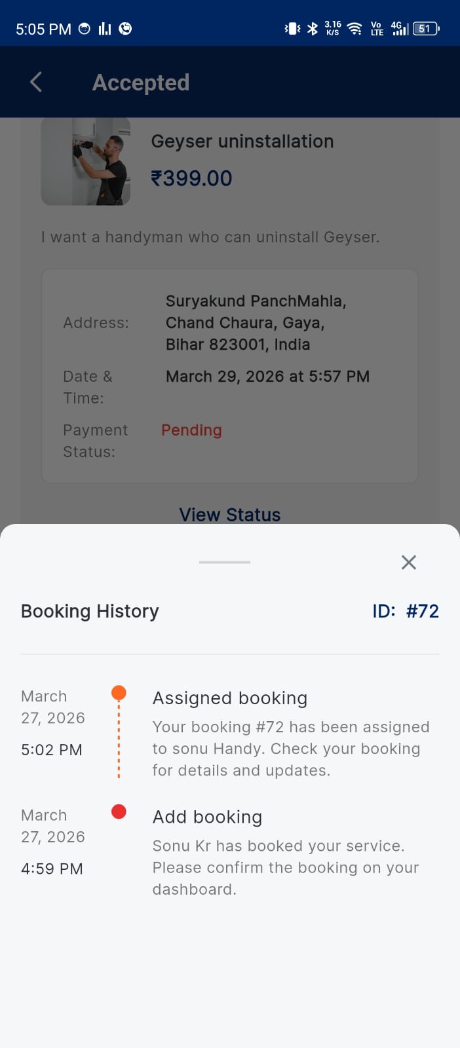Tap the Geyser uninstallation service thumbnail
Viewport: 460px width, 1048px height.
point(86,162)
